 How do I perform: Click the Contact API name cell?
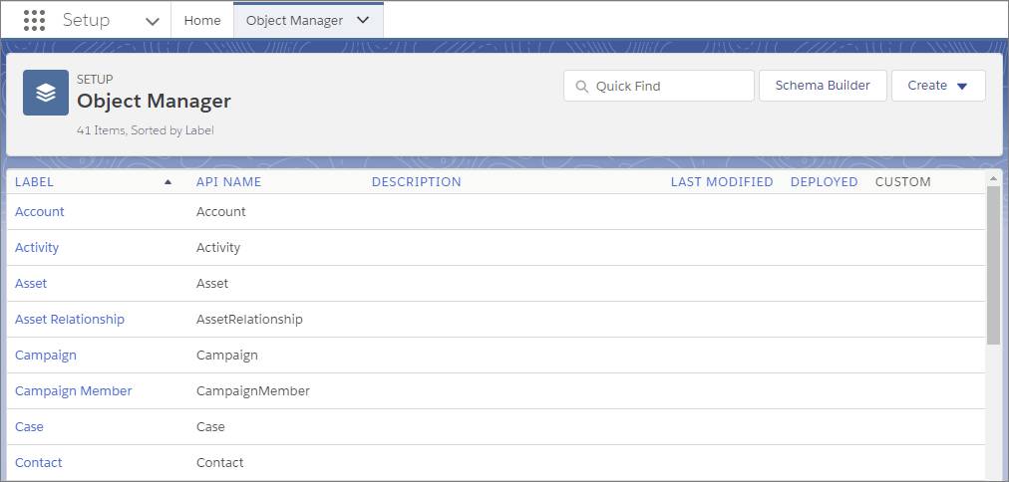point(220,463)
